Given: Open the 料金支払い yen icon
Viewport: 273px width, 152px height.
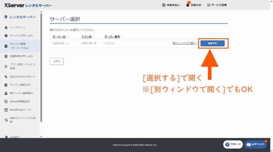Looking at the screenshot, I should coord(164,5).
